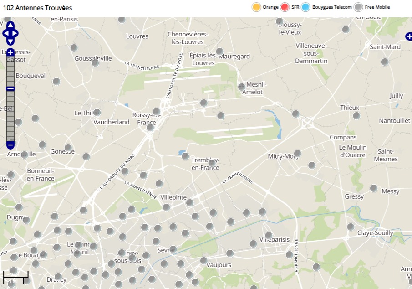Select the antenna marker at Villeparisis
The height and width of the screenshot is (289, 412).
point(269,236)
